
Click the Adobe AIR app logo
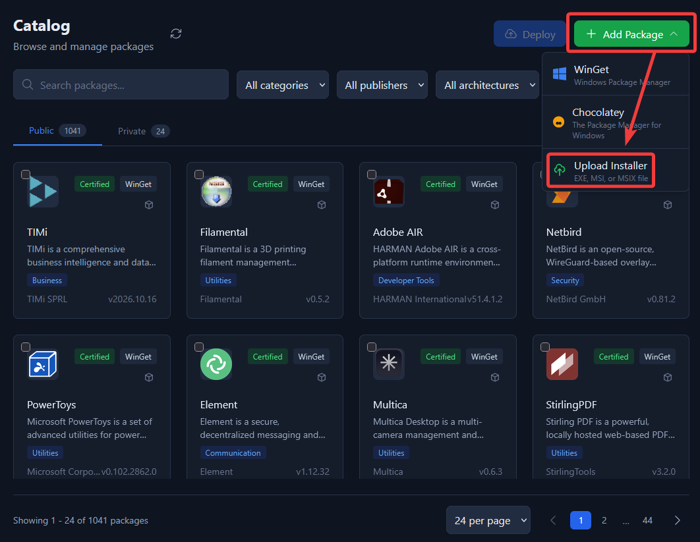tap(389, 192)
